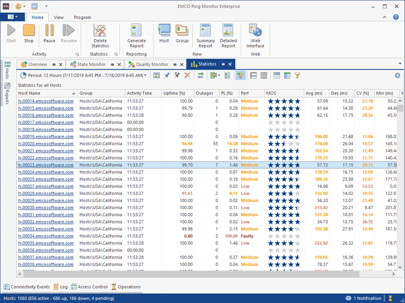
Task: Open the Hosts side panel
Action: point(8,70)
